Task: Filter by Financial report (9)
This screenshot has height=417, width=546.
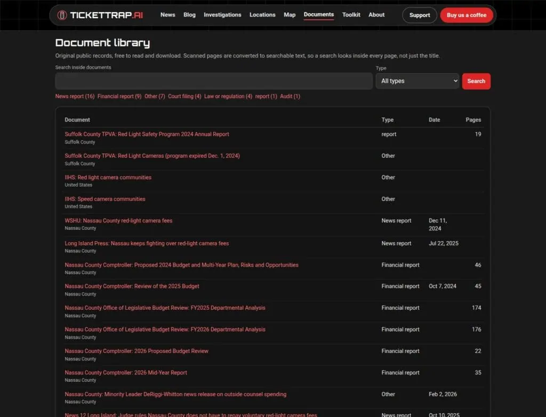Action: [119, 96]
